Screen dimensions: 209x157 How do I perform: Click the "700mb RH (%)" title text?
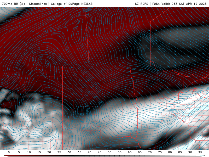13,4
